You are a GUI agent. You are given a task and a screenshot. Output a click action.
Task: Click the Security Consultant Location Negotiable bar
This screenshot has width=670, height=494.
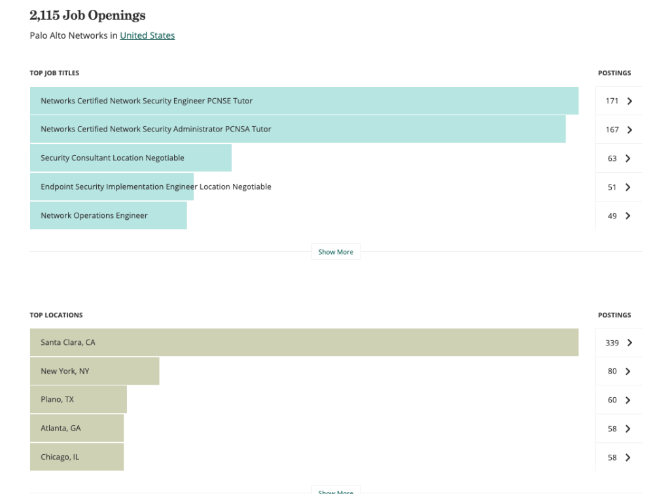click(x=130, y=158)
